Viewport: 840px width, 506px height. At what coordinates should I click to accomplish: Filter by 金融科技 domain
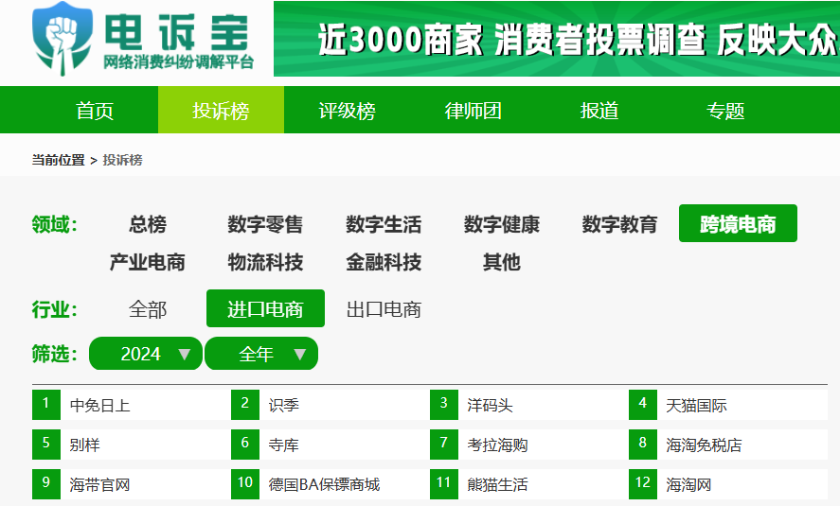click(x=384, y=263)
